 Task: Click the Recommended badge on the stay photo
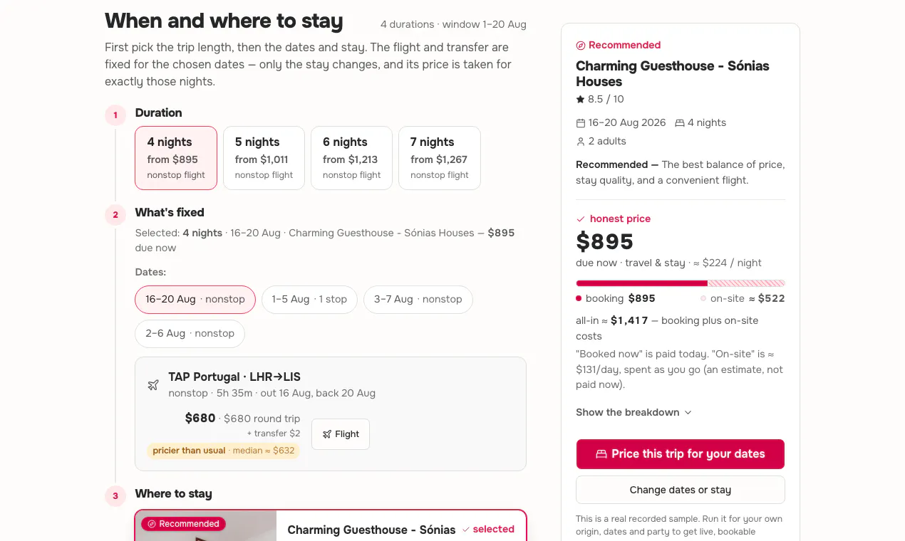click(x=184, y=524)
